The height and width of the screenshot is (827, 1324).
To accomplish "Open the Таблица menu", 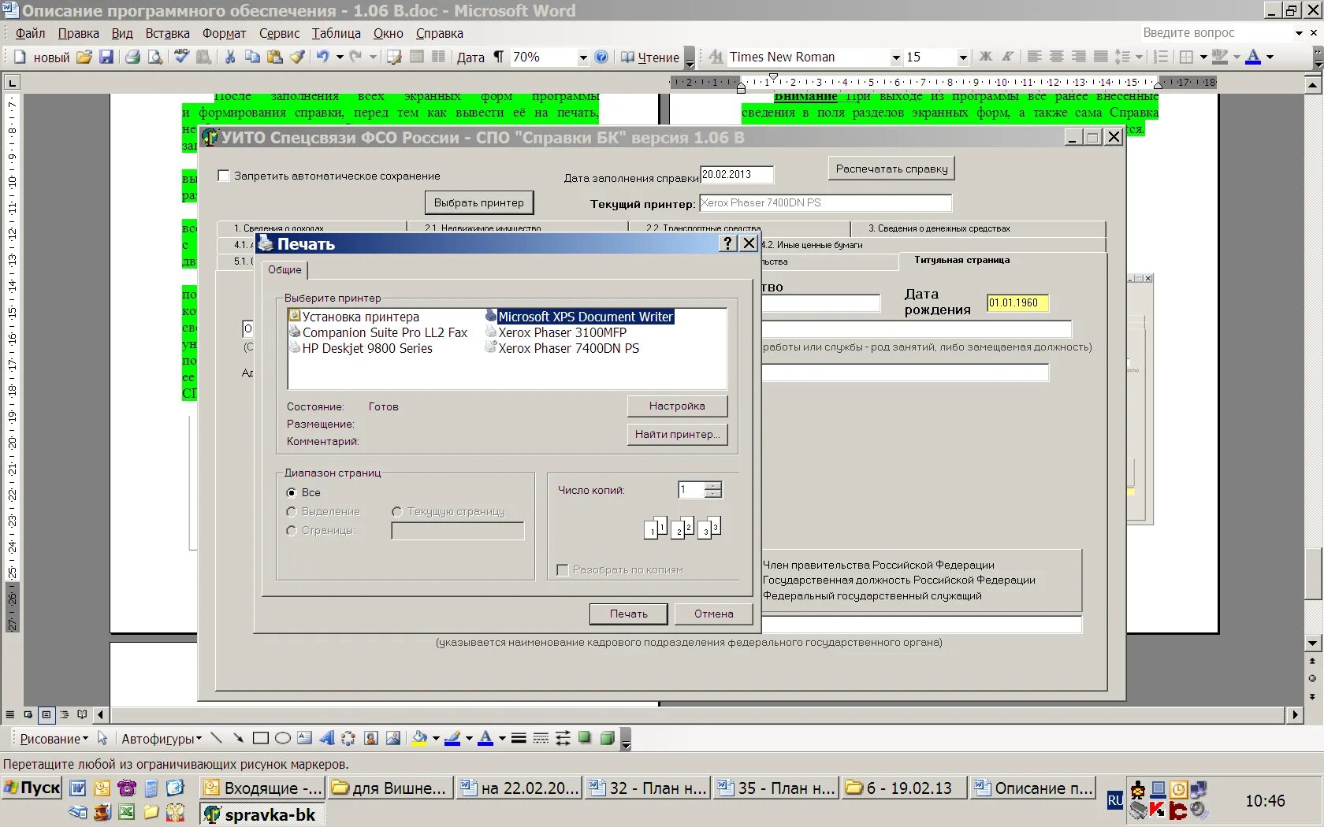I will tap(337, 33).
